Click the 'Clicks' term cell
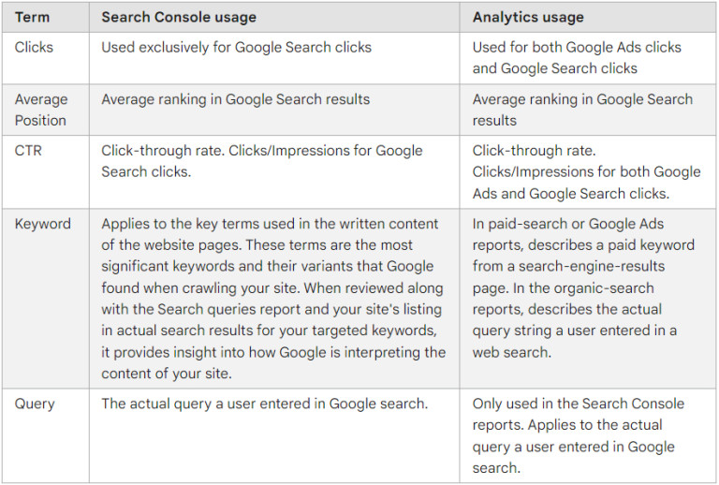 [x=34, y=47]
